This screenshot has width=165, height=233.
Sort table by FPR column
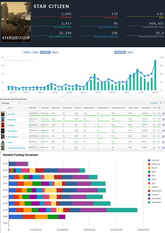tap(154, 108)
